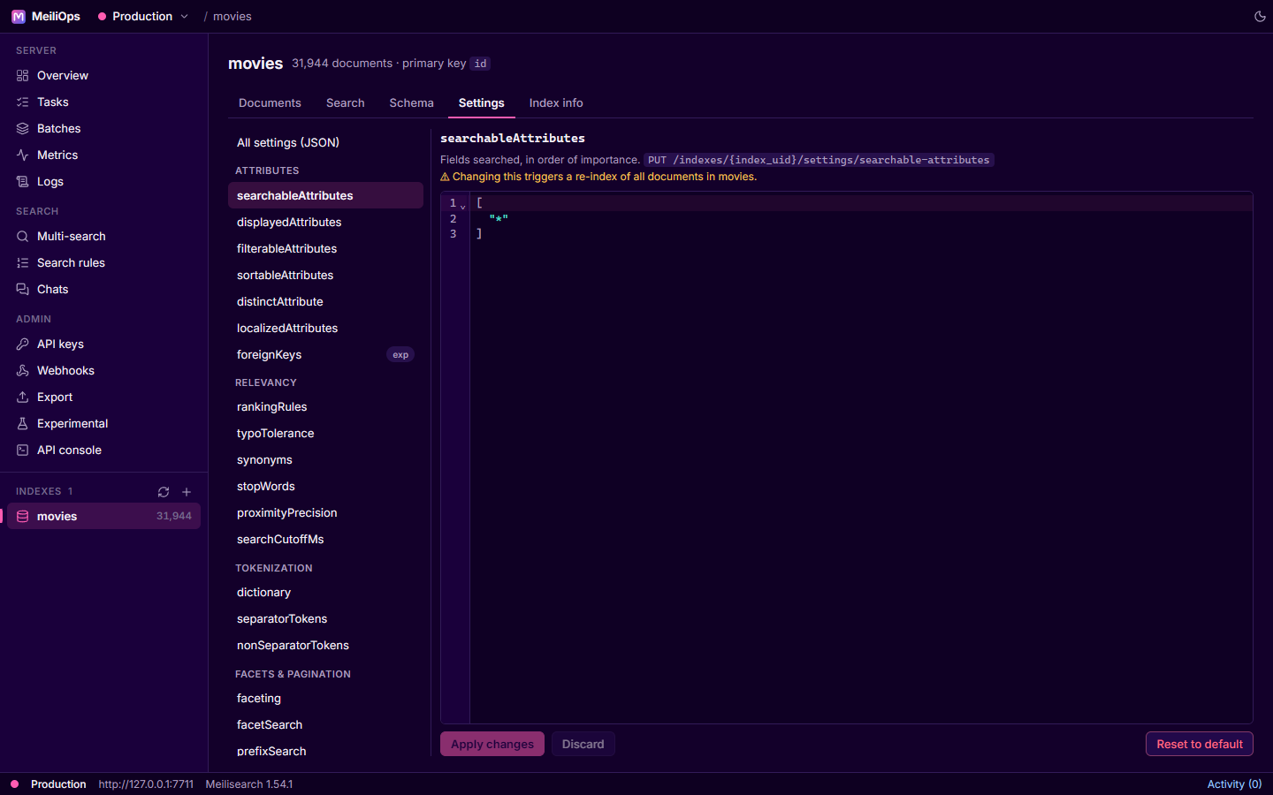Click the Chats bubble icon
This screenshot has height=795, width=1273.
[x=23, y=290]
